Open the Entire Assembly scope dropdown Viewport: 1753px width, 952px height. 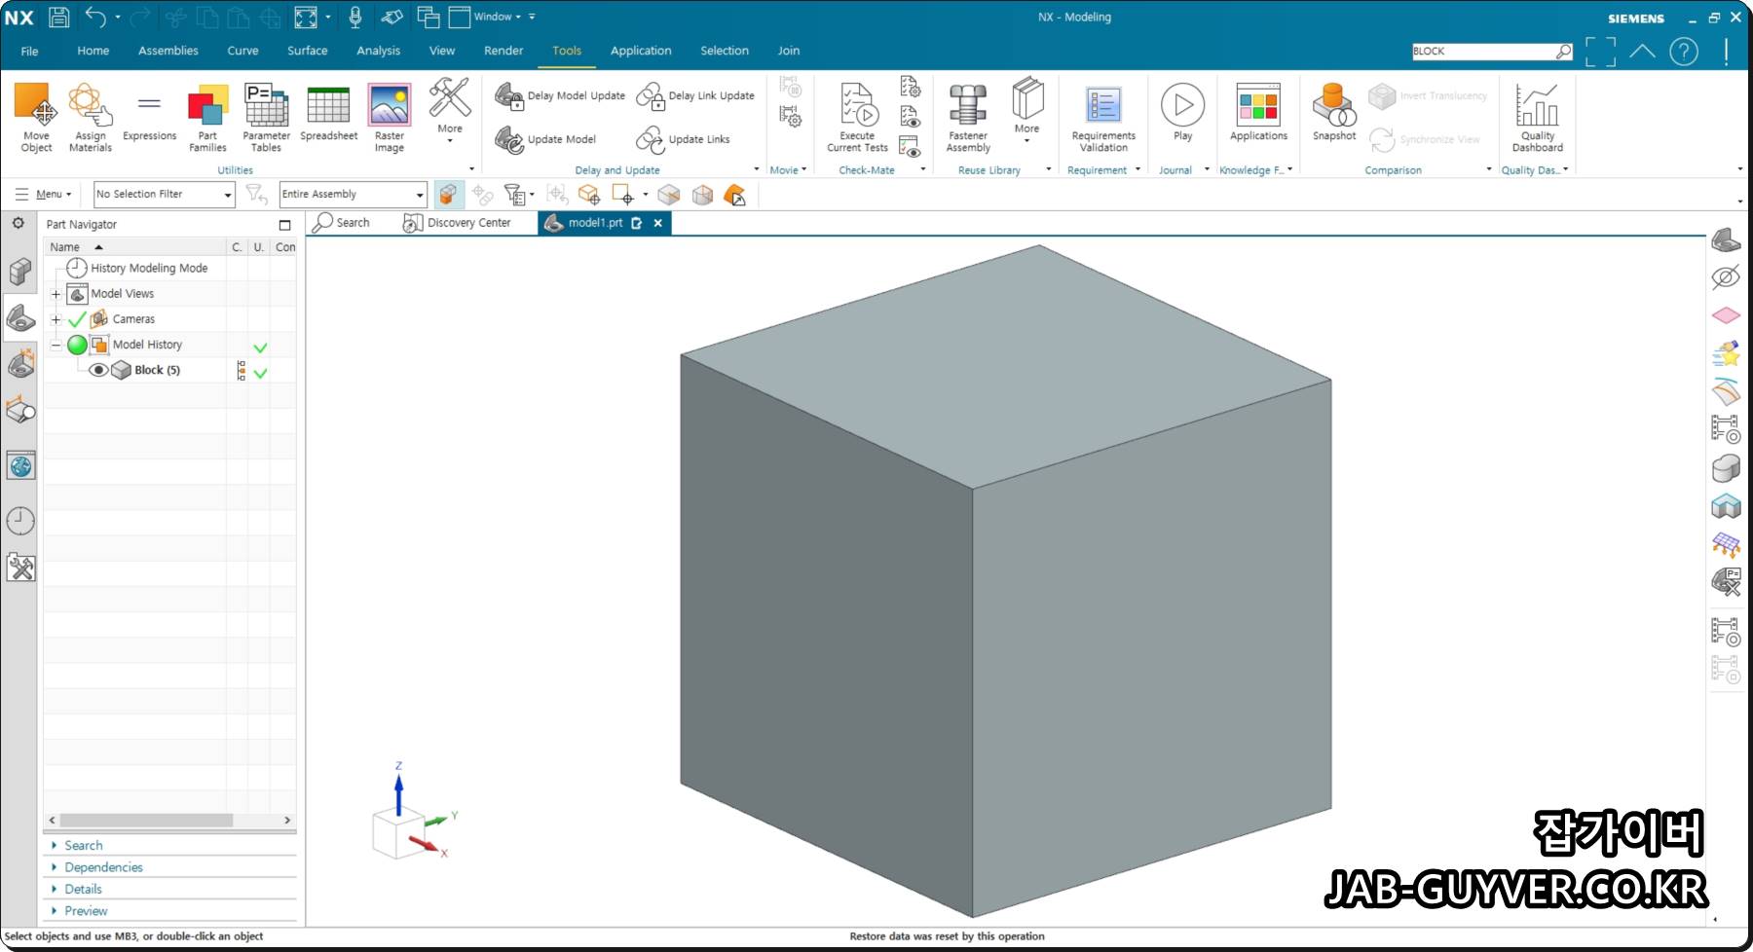354,195
